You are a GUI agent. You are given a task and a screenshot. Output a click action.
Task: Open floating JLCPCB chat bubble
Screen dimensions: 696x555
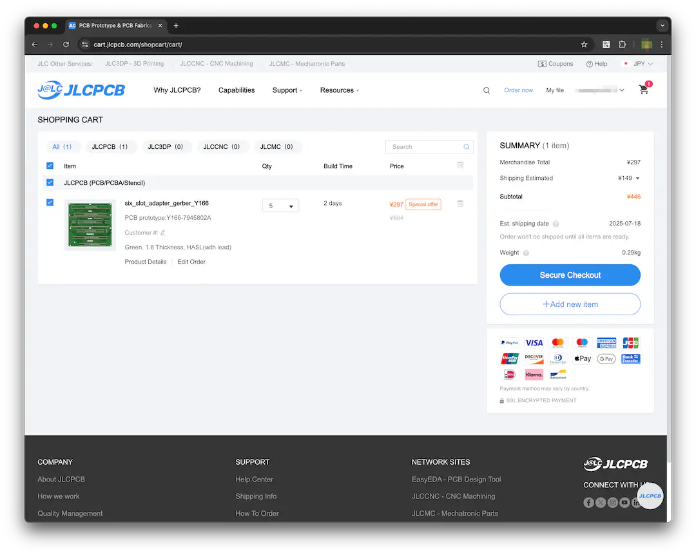coord(650,496)
